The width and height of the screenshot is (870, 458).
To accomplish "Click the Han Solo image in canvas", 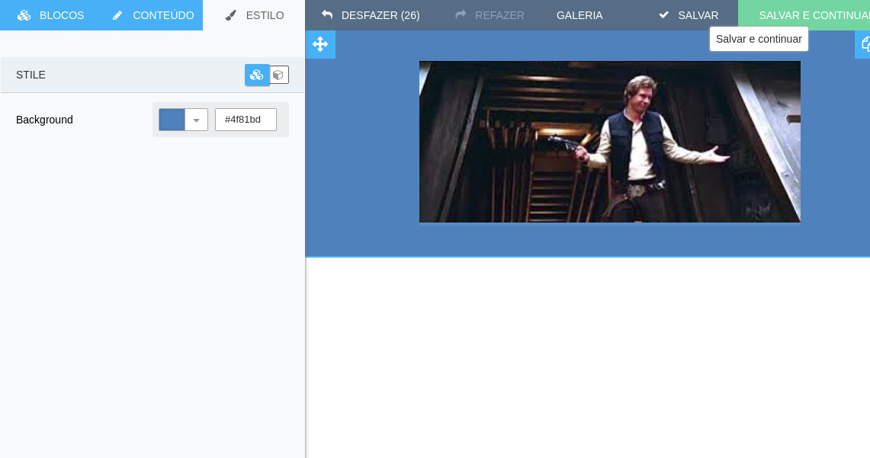I will 609,142.
